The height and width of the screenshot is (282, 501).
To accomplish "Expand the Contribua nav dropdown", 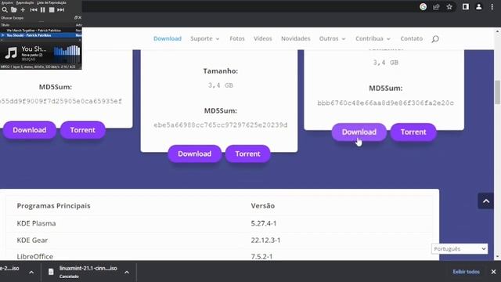I will (x=373, y=38).
